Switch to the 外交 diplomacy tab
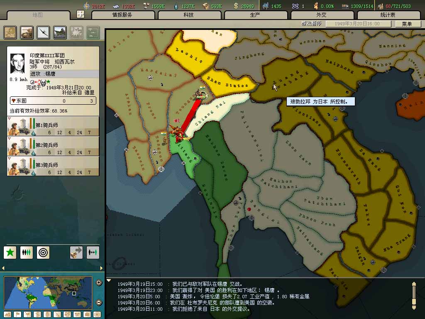The height and width of the screenshot is (319, 425). 321,15
